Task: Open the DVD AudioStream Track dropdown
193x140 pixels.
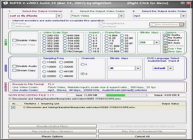Action: (171, 68)
